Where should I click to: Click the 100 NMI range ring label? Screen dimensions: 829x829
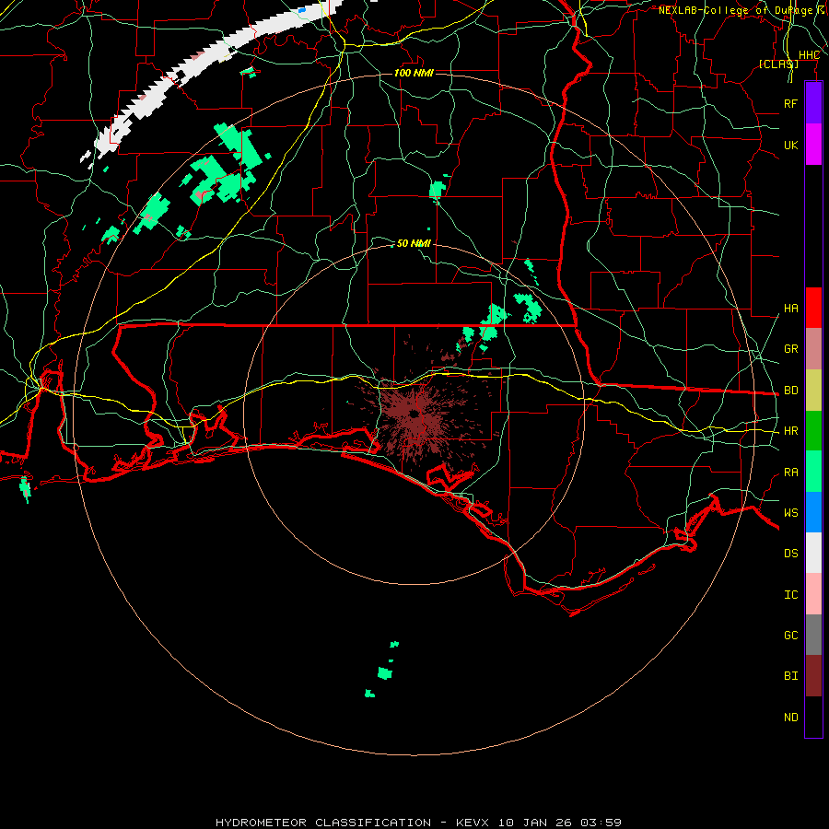pyautogui.click(x=414, y=73)
